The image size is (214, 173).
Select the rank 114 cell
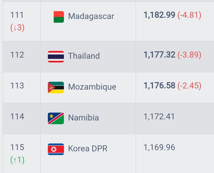22,118
